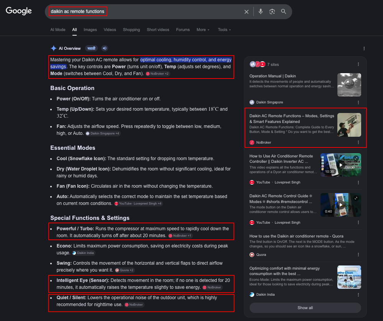Click the Special Functions & Settings heading
The width and height of the screenshot is (383, 321).
click(90, 218)
